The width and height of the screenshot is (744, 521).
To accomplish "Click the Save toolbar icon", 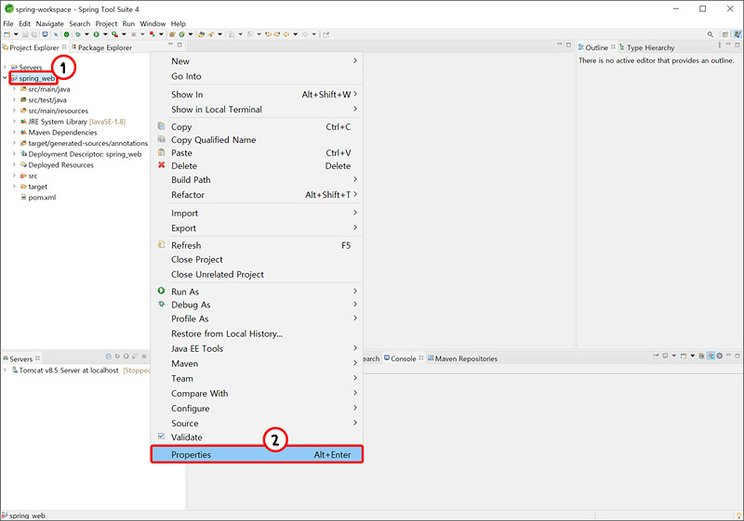I will click(x=25, y=34).
